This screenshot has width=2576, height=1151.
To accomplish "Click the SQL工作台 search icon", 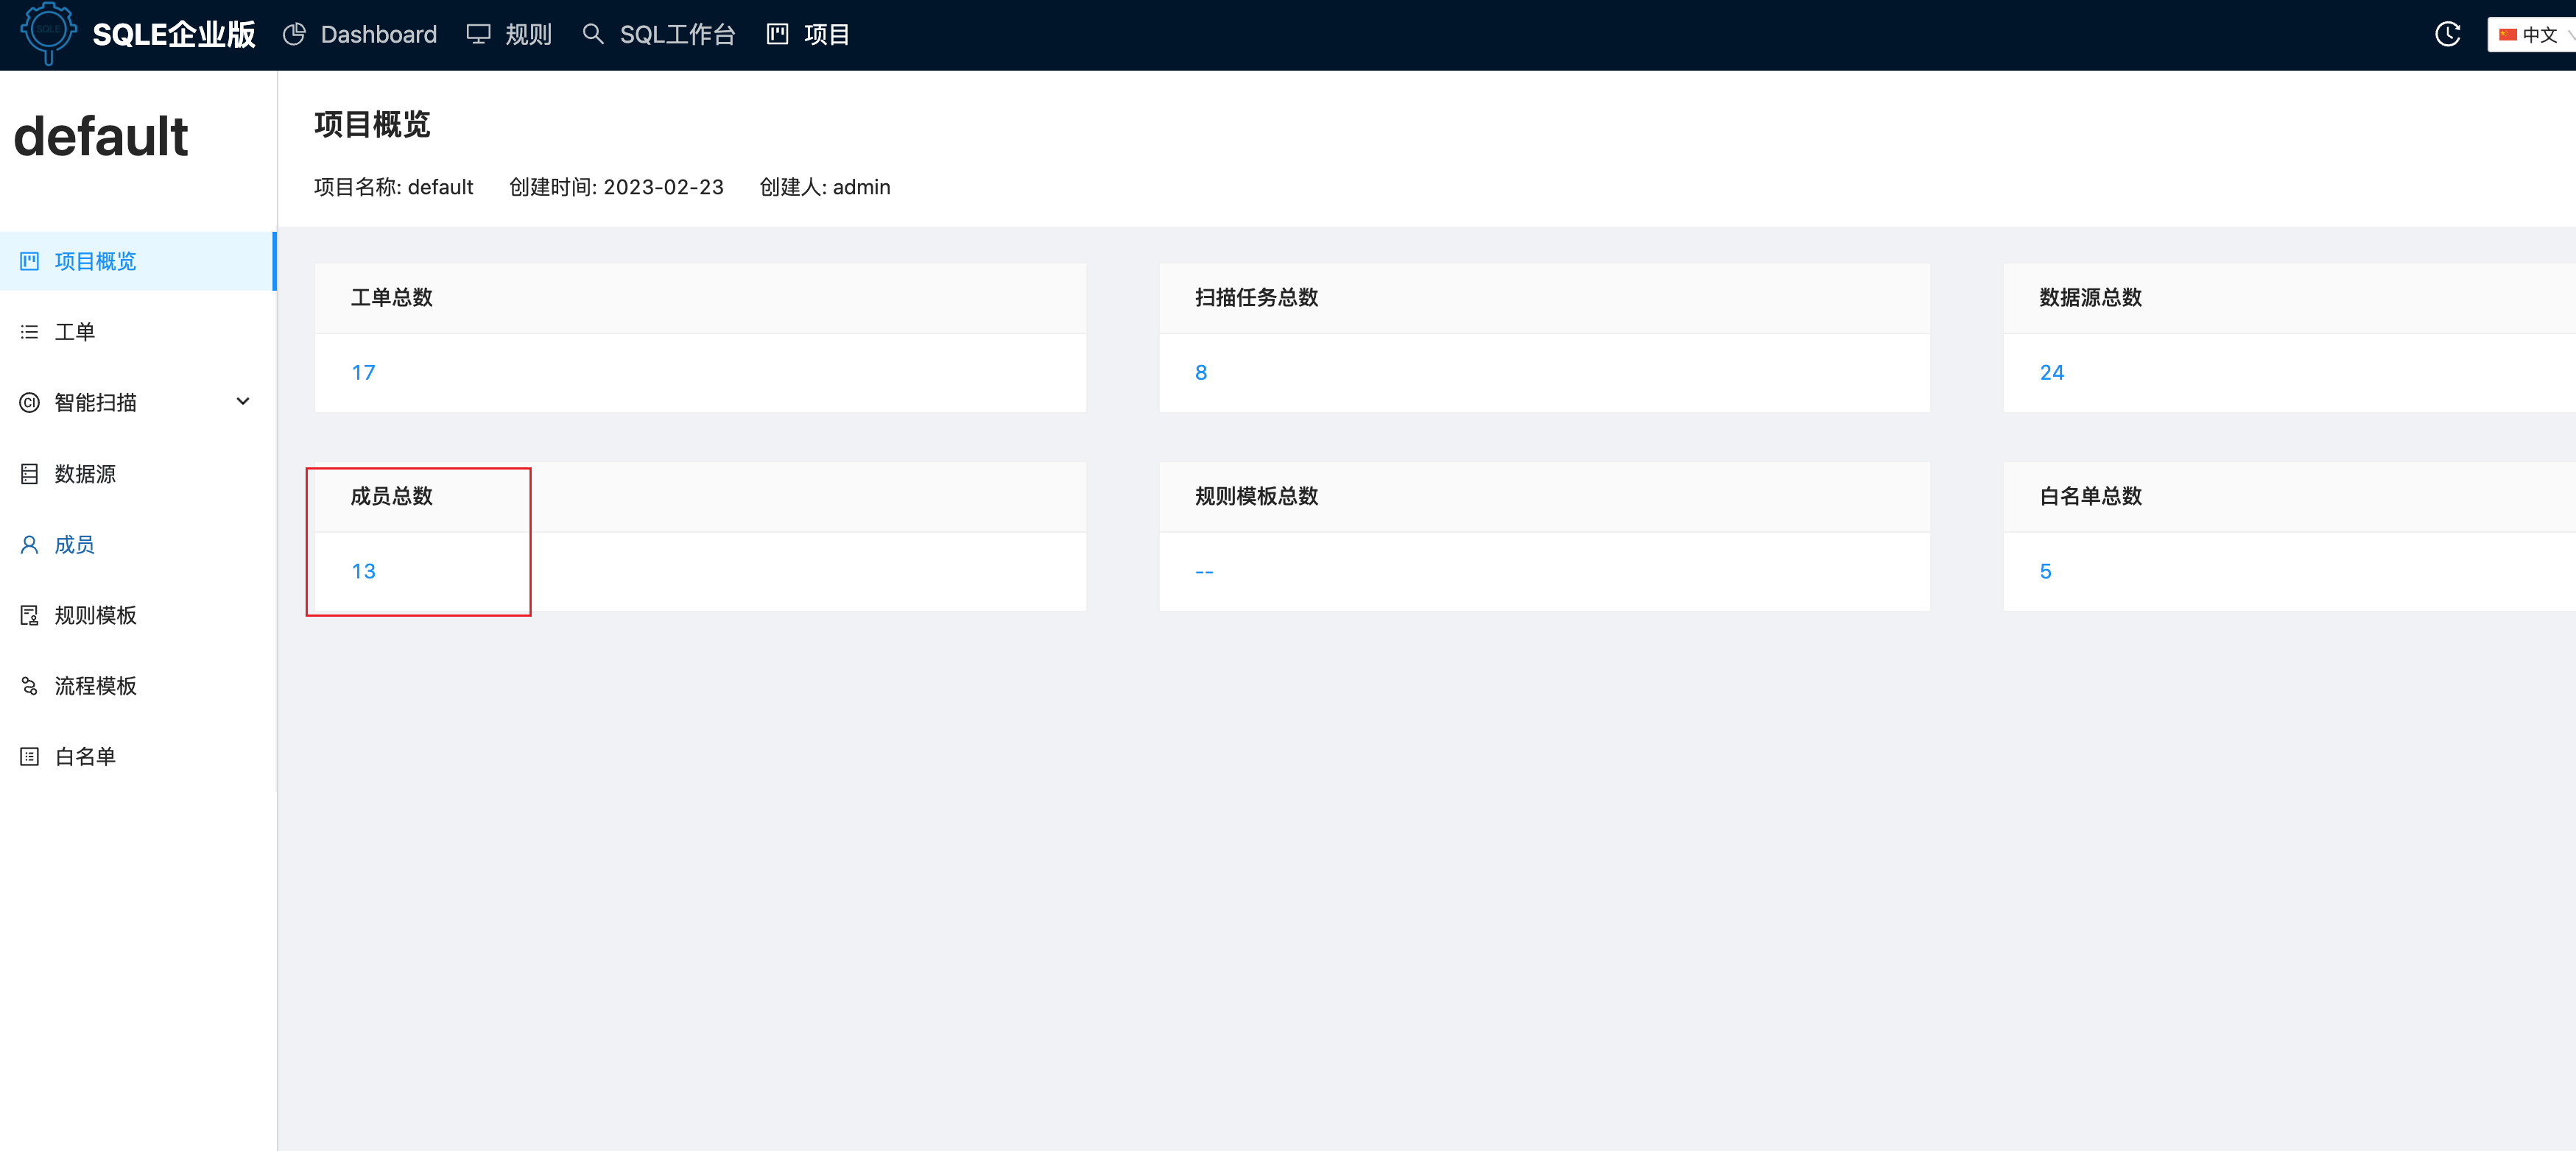I will point(593,35).
